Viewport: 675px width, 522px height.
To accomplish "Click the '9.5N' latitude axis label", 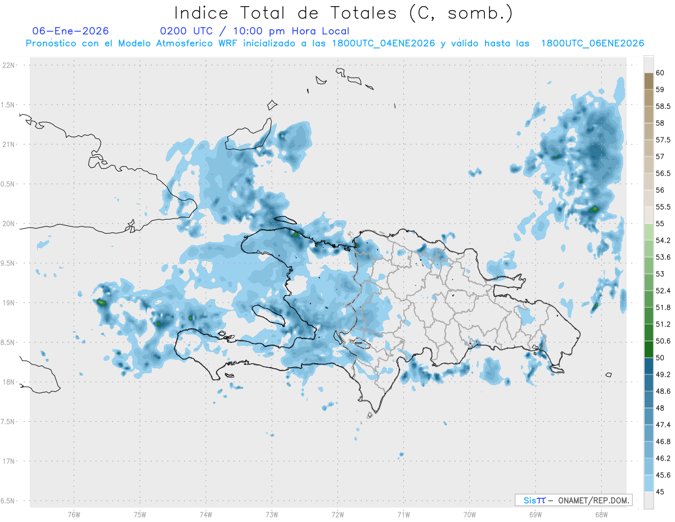I will pyautogui.click(x=8, y=263).
